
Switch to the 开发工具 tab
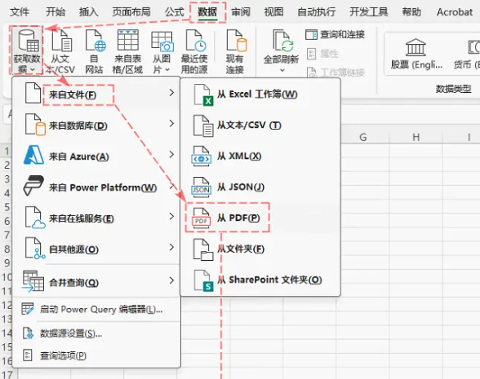click(369, 12)
